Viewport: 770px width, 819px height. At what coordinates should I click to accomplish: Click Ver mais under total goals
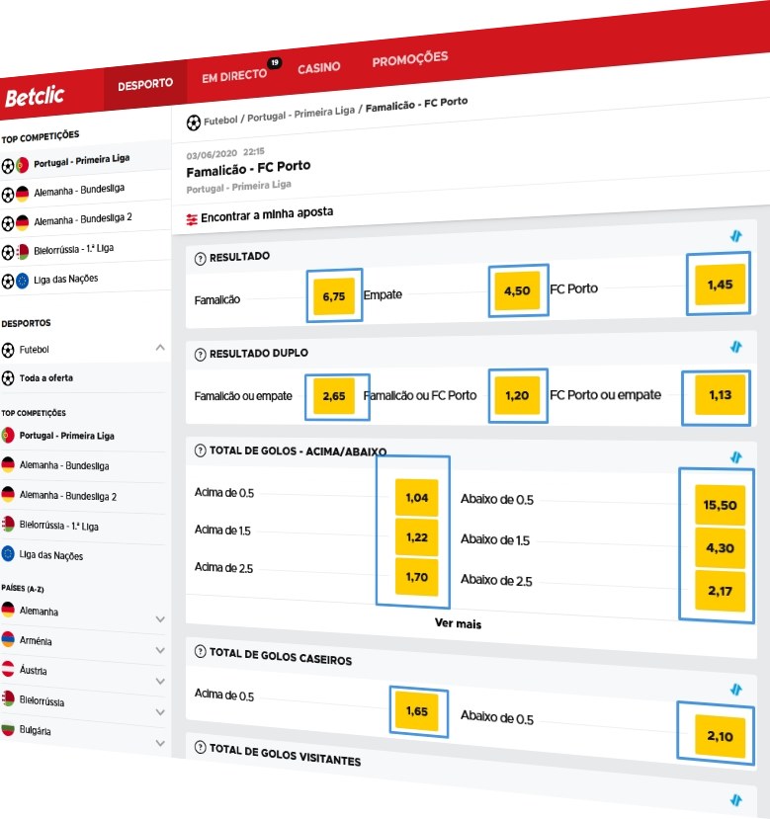tap(458, 623)
